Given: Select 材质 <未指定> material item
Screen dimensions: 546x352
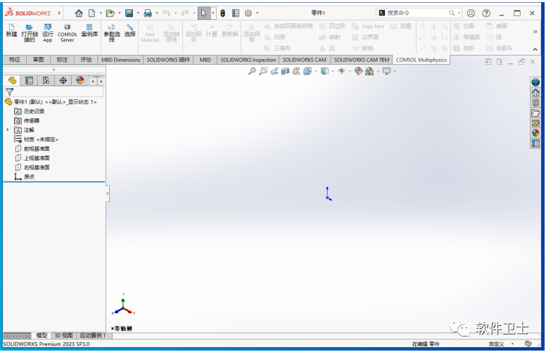Looking at the screenshot, I should tap(36, 139).
